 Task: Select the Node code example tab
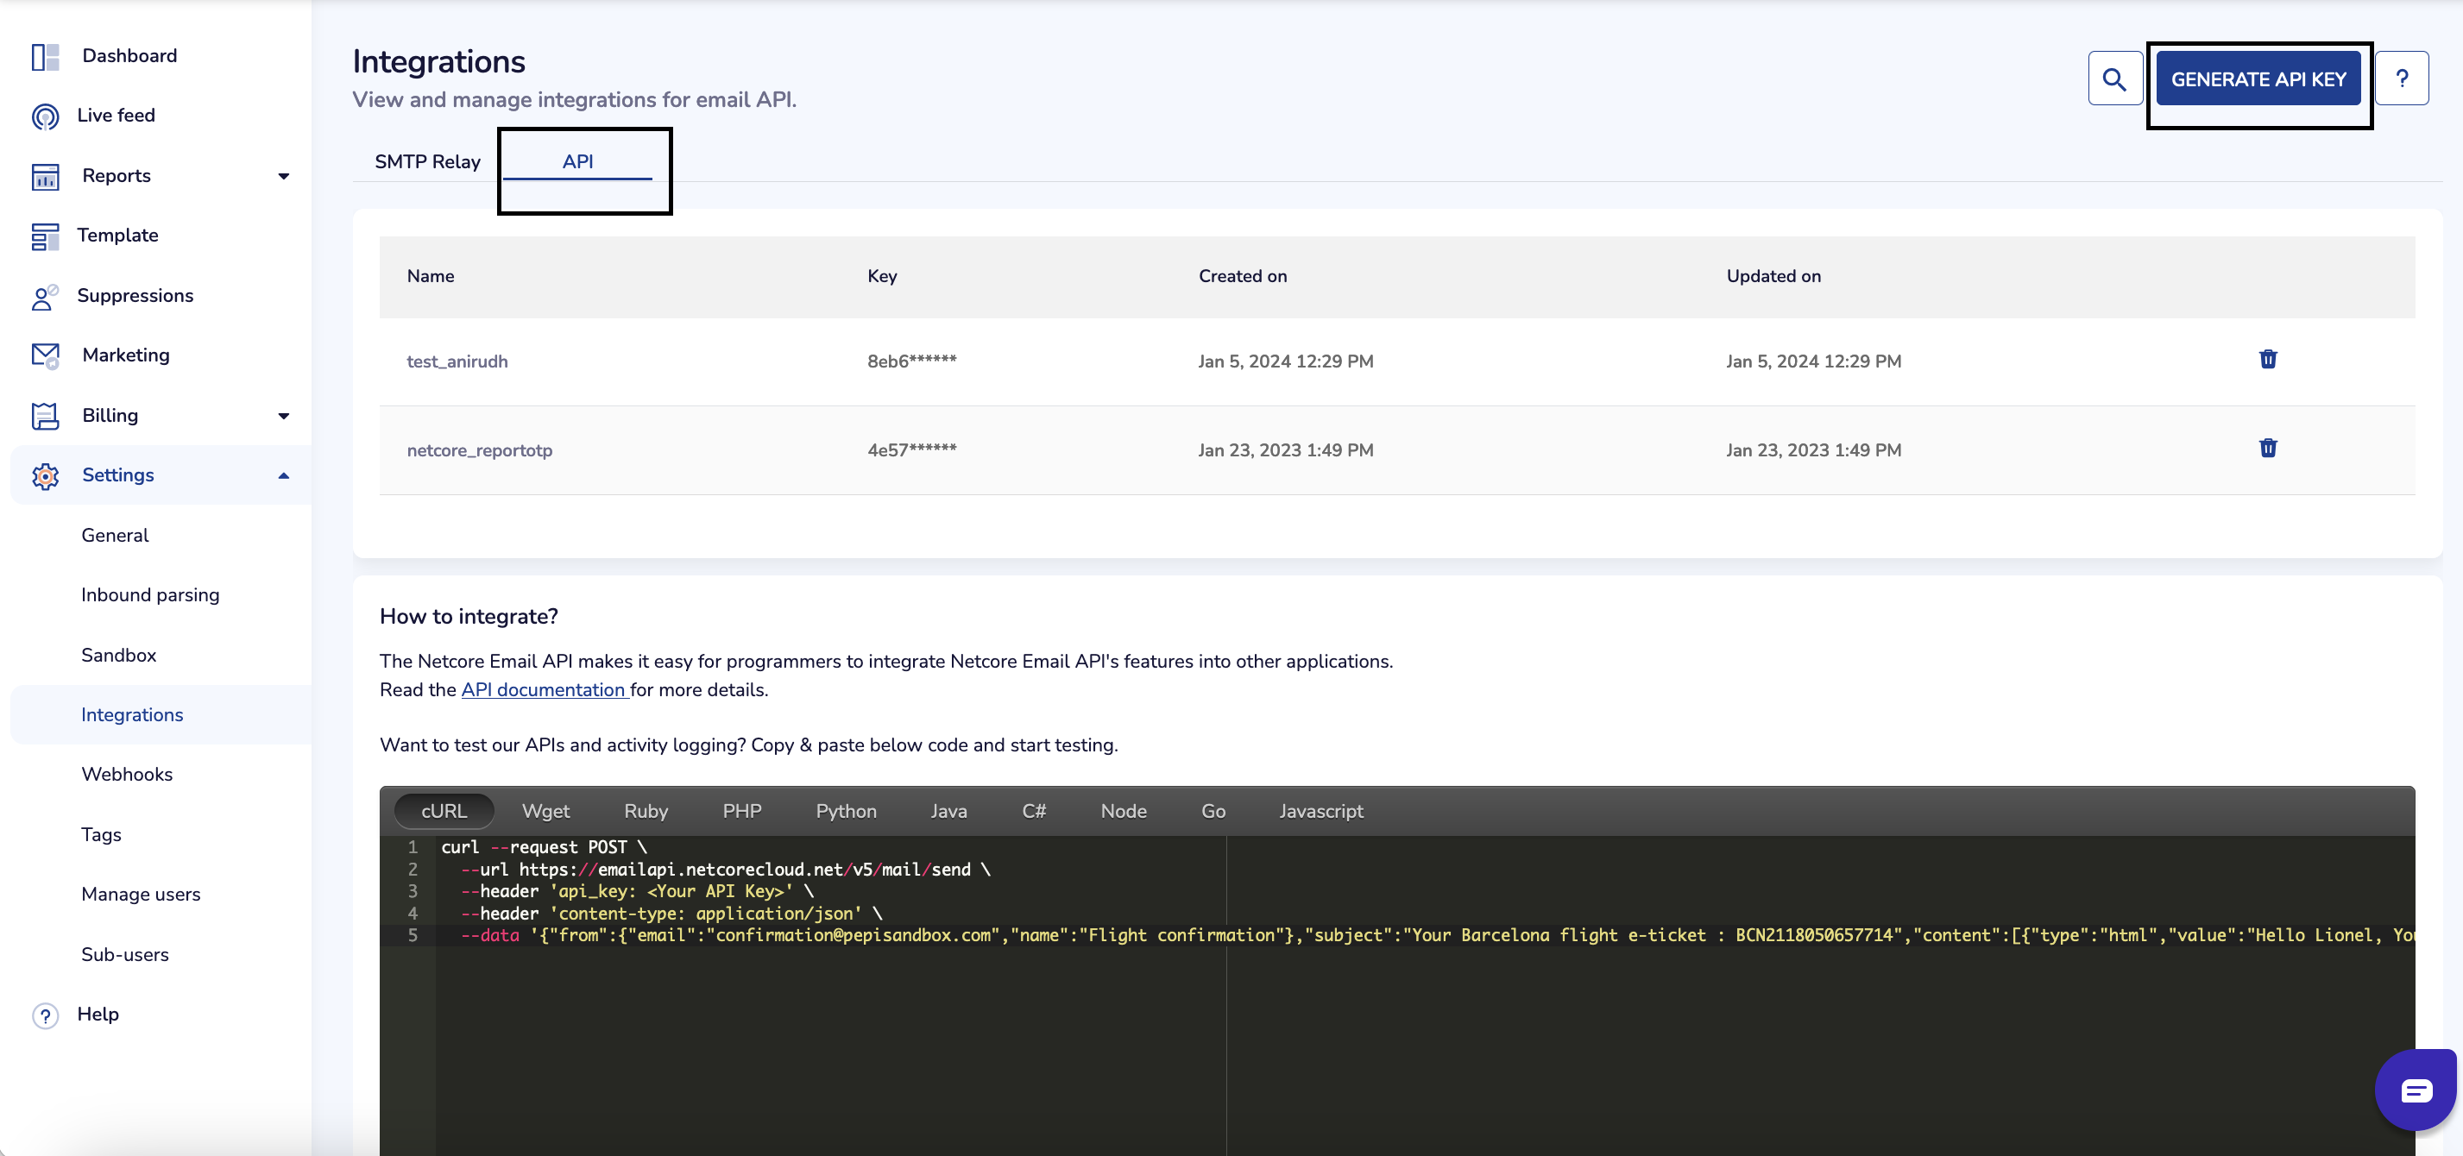point(1123,811)
